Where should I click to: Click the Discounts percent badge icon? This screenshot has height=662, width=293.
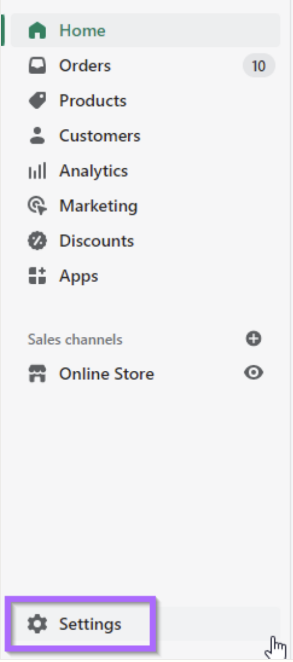pos(38,241)
